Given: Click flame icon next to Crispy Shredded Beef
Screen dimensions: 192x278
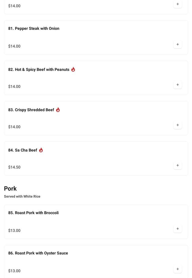Looking at the screenshot, I should click(x=58, y=110).
